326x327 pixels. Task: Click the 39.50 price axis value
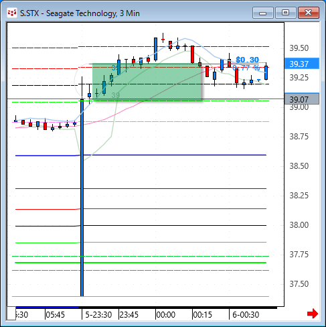coord(299,48)
